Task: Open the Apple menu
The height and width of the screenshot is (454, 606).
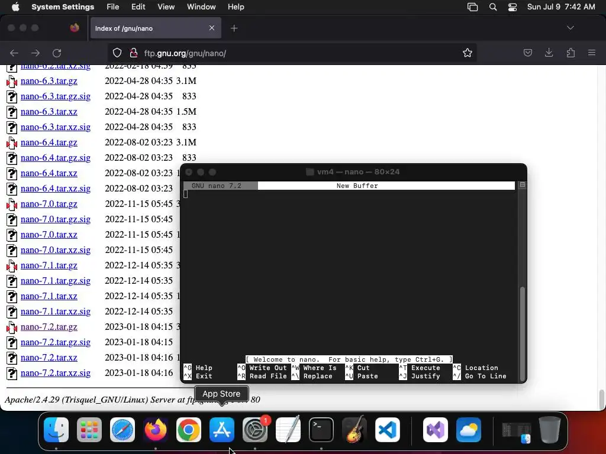Action: [15, 7]
